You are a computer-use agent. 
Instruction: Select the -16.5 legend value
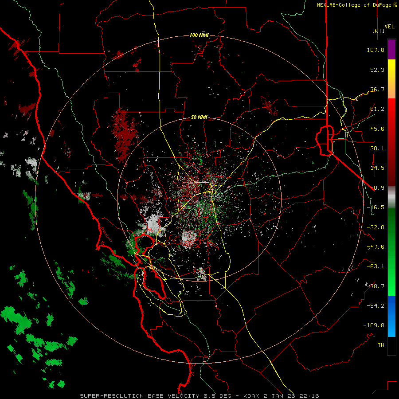coord(376,207)
